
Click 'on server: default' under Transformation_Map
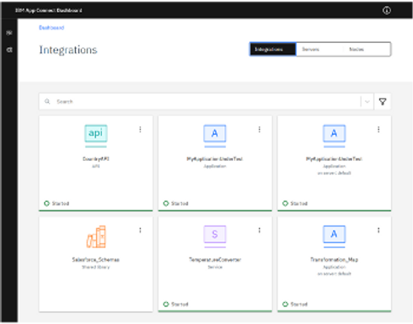pos(334,274)
